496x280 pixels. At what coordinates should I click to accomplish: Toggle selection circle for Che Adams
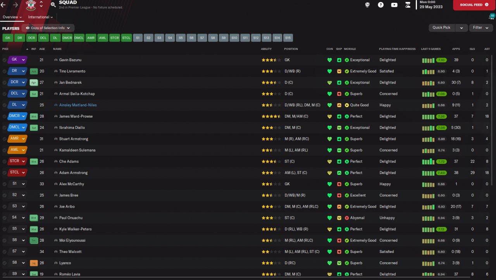(4, 162)
